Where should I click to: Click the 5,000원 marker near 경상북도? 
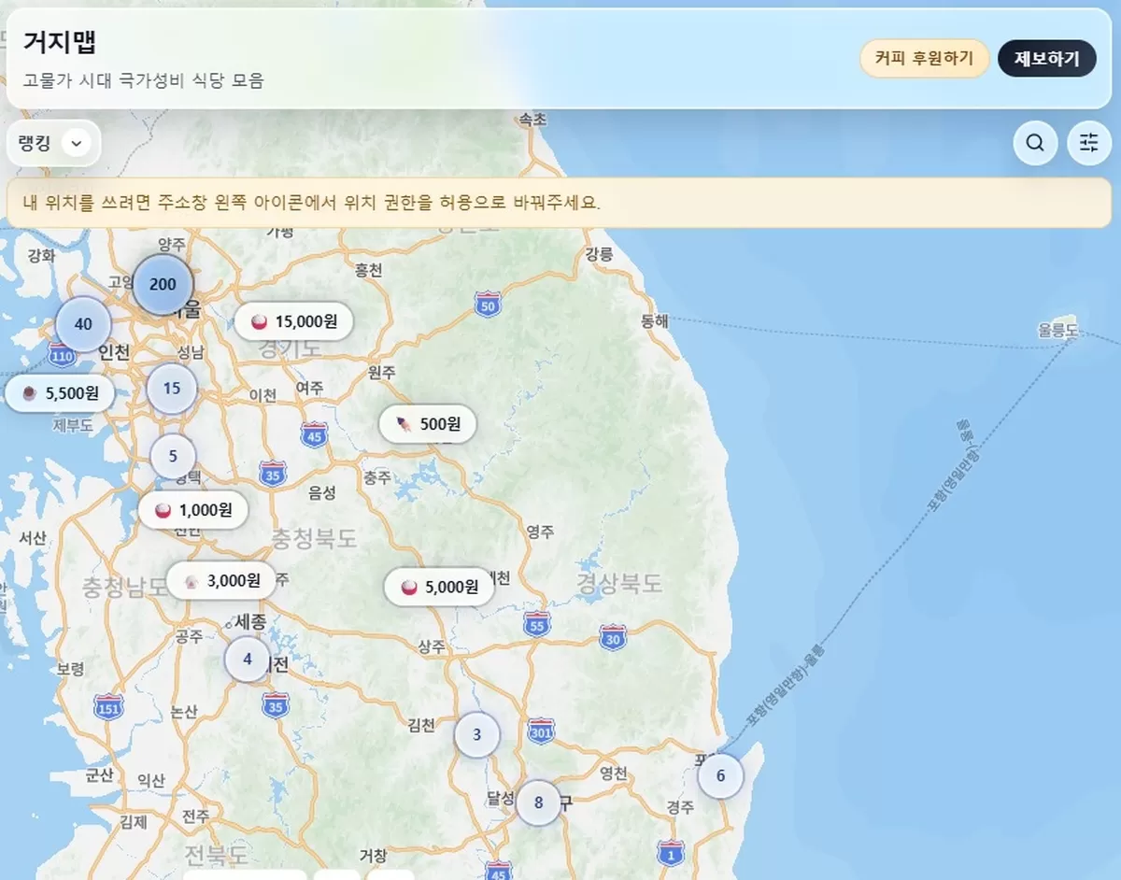(x=438, y=587)
